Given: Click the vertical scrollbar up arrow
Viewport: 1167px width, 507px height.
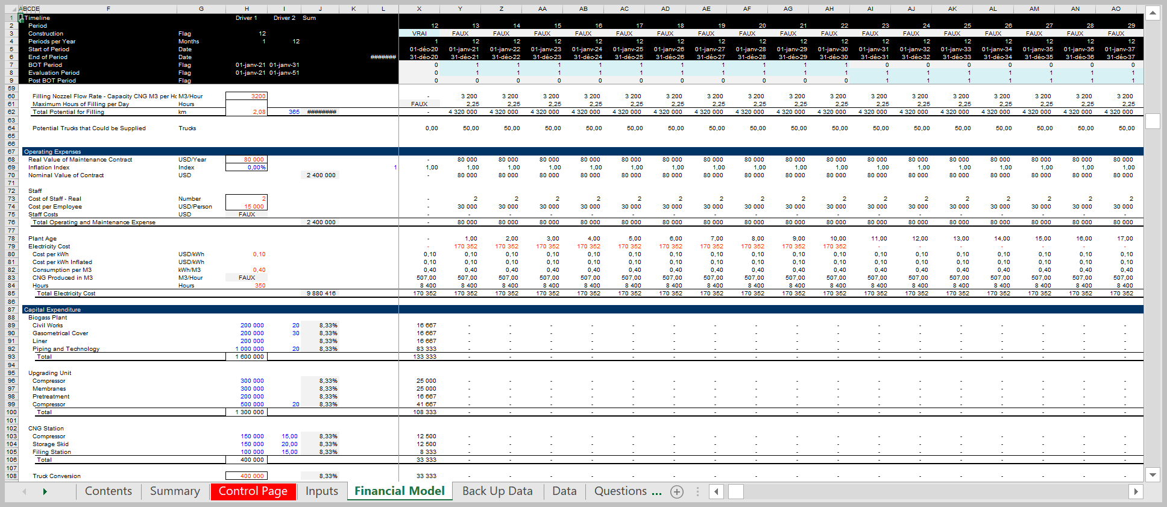Looking at the screenshot, I should pos(1153,13).
